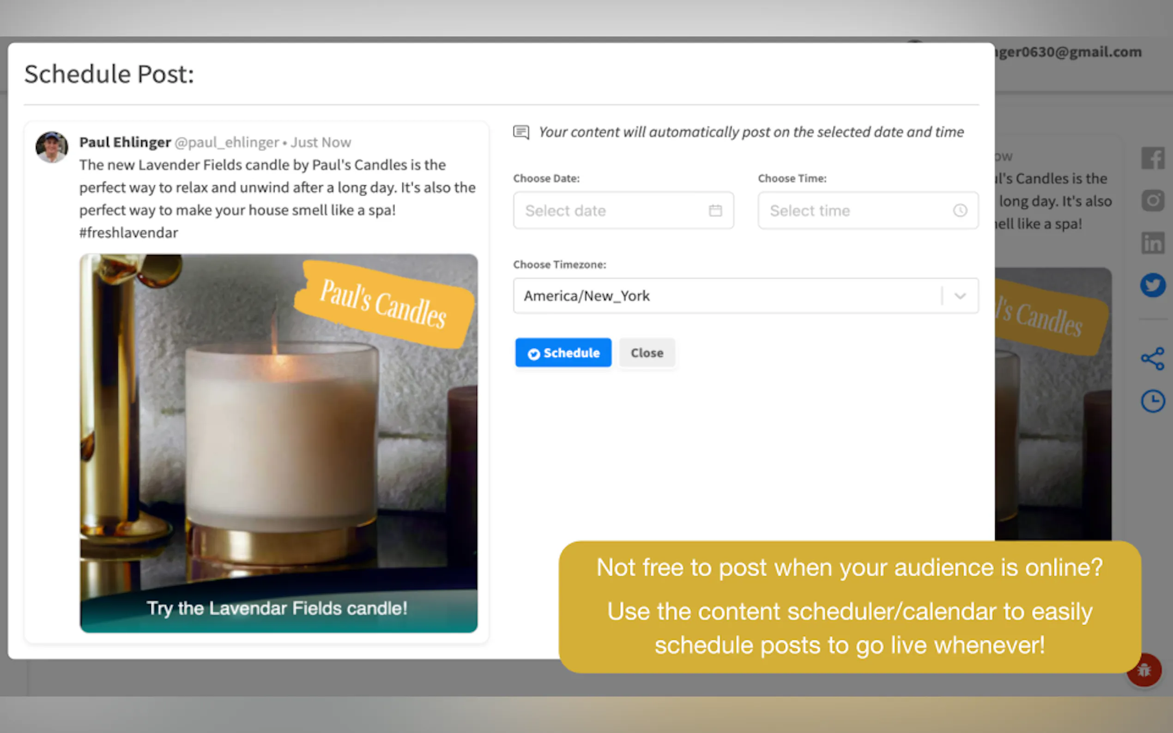Click the @paul_ehlinger handle

point(226,143)
